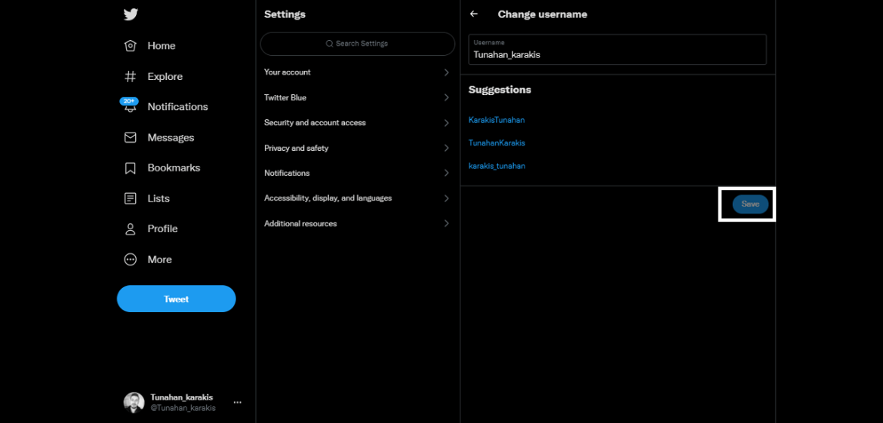
Task: Go back using the left arrow
Action: click(x=474, y=14)
